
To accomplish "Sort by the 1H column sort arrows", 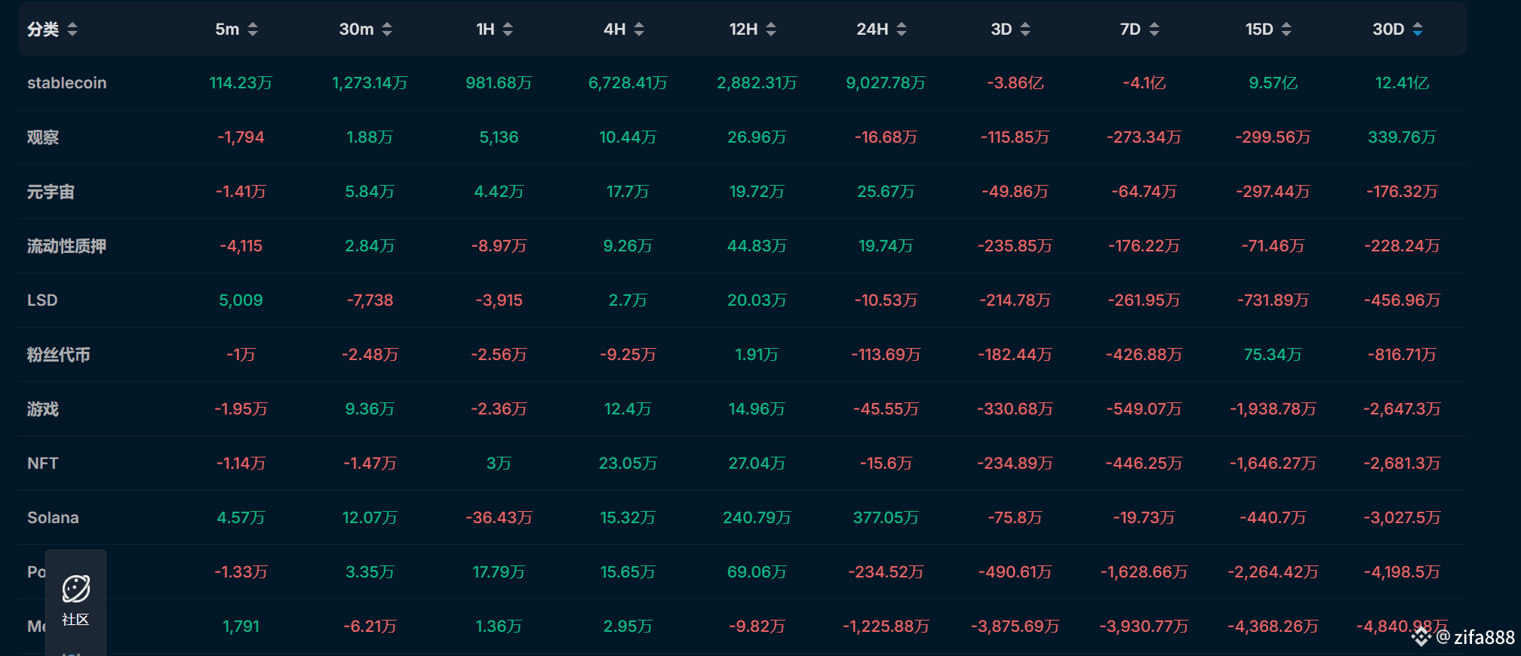I will (508, 29).
